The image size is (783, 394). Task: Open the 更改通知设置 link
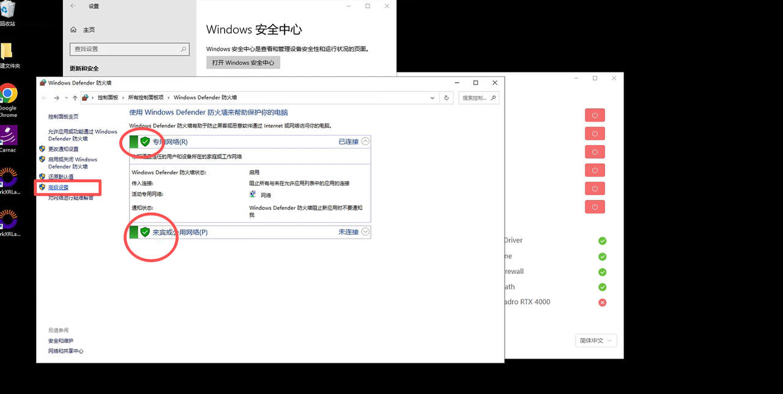click(x=64, y=149)
